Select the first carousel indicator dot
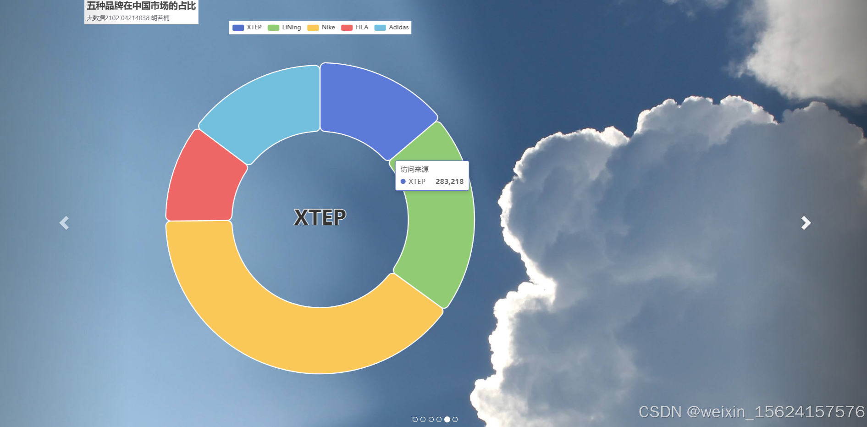Image resolution: width=867 pixels, height=427 pixels. 415,419
